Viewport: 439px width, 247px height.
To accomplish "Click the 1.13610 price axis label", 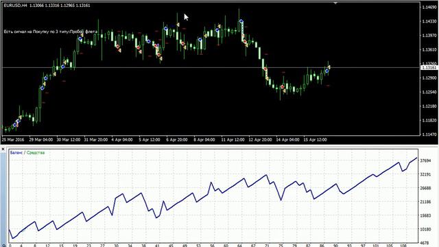I will [x=429, y=50].
